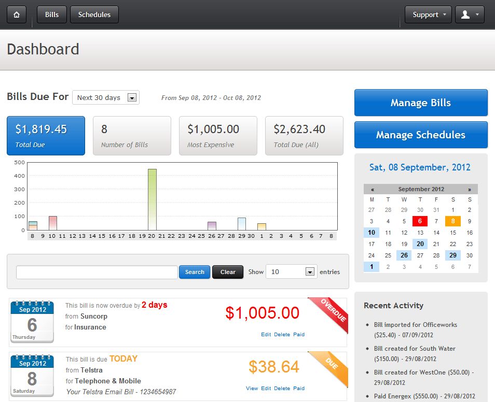The height and width of the screenshot is (402, 495).
Task: Click the Manage Schedules button
Action: [x=420, y=135]
